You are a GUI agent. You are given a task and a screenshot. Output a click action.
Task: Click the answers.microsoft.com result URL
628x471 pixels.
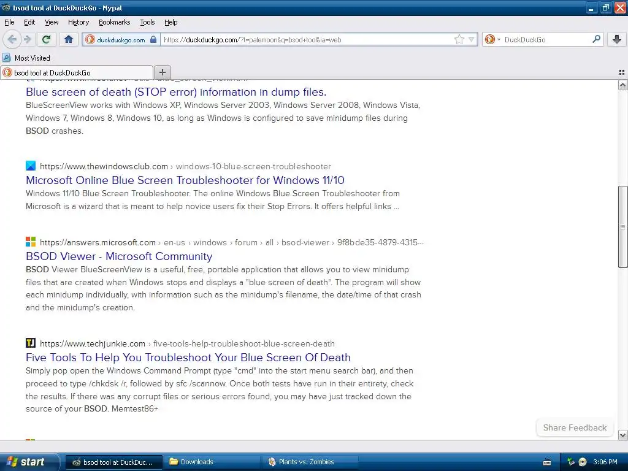(x=231, y=242)
